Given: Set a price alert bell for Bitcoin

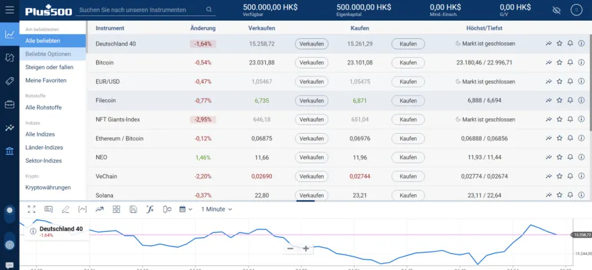Looking at the screenshot, I should pyautogui.click(x=570, y=62).
